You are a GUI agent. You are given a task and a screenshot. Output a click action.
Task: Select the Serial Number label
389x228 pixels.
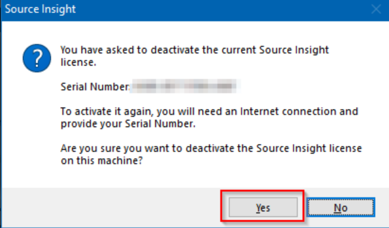coord(95,87)
